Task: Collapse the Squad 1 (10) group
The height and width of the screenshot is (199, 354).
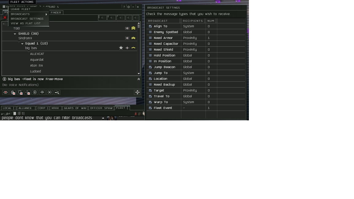Action: coord(22,44)
